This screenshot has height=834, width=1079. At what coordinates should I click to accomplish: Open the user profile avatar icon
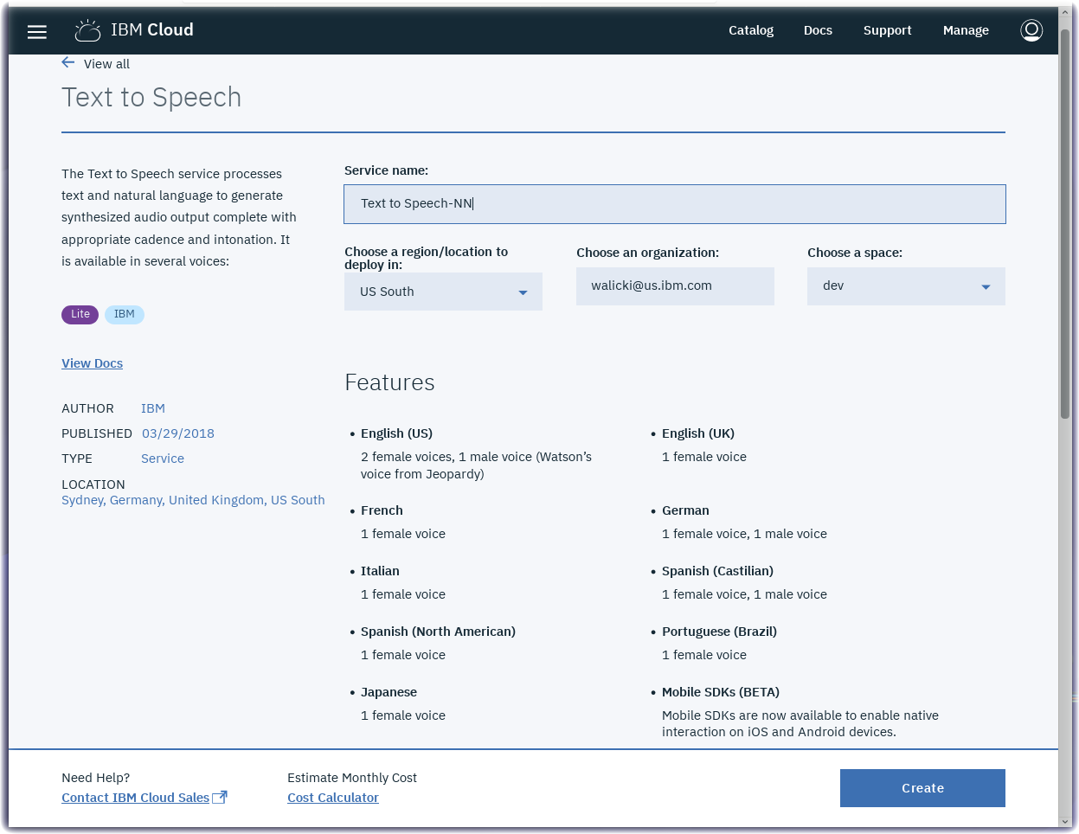tap(1031, 30)
